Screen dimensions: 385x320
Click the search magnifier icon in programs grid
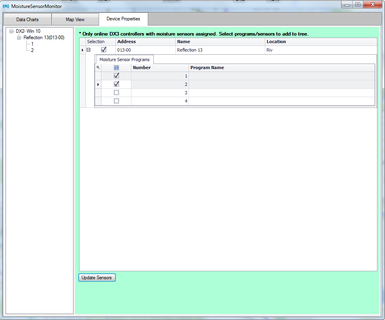98,67
